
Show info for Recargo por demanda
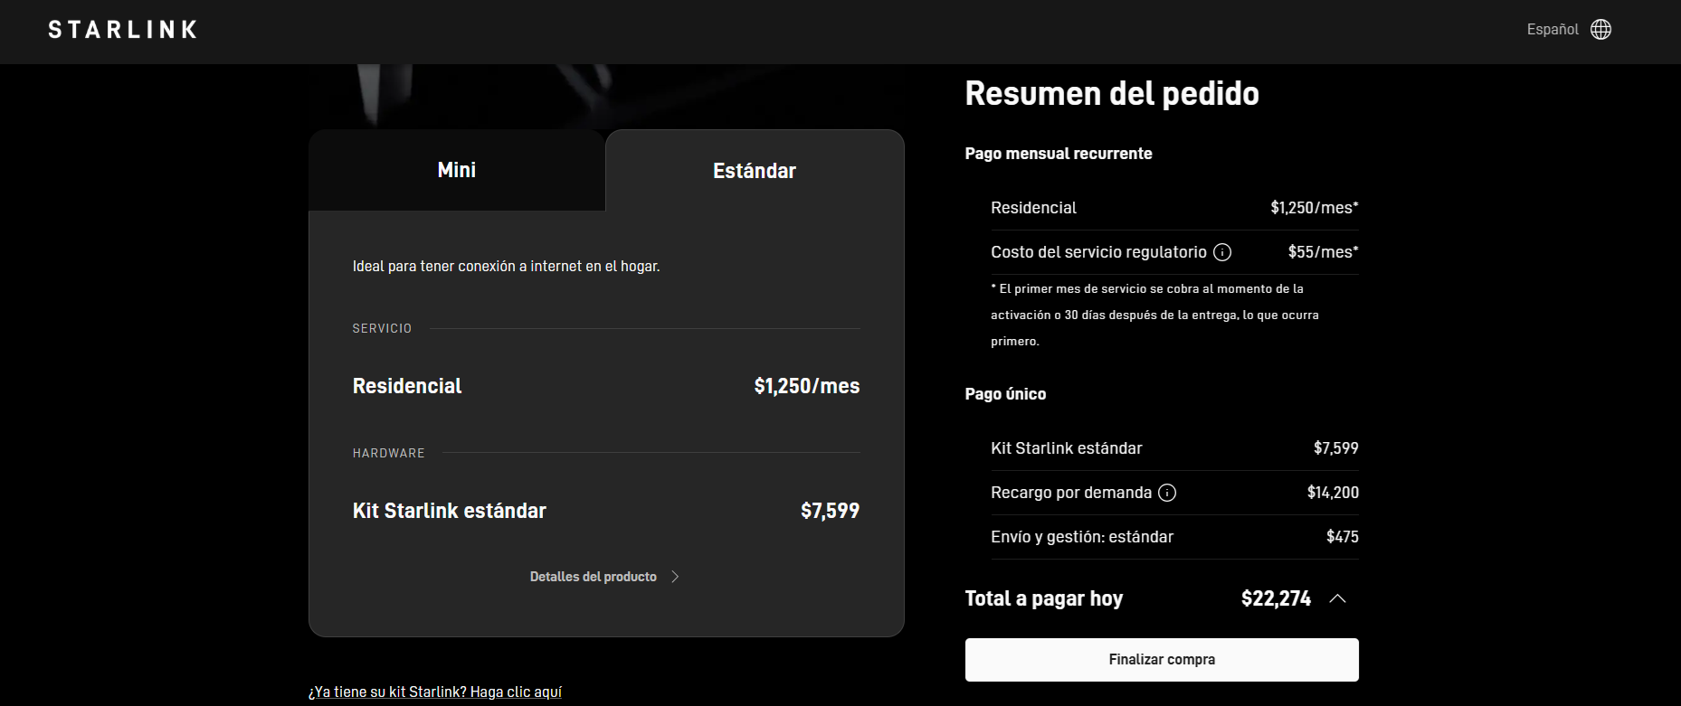[1167, 493]
